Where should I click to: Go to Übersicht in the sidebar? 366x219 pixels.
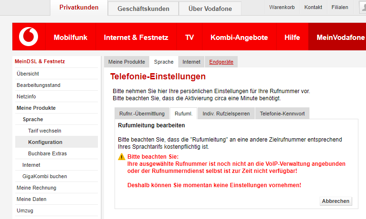(x=57, y=74)
